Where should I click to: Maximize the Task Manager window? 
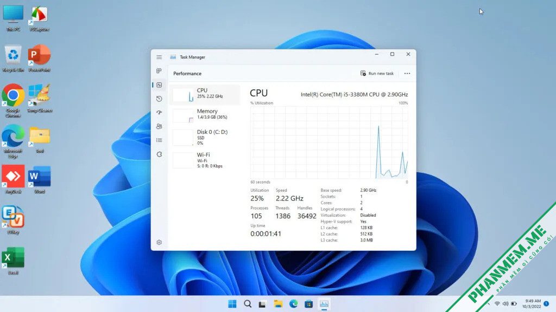392,54
